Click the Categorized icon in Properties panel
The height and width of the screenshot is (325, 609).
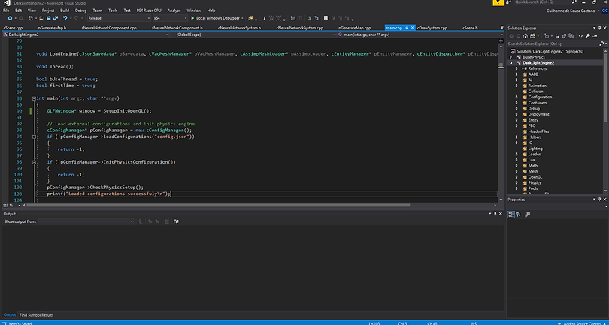(511, 214)
